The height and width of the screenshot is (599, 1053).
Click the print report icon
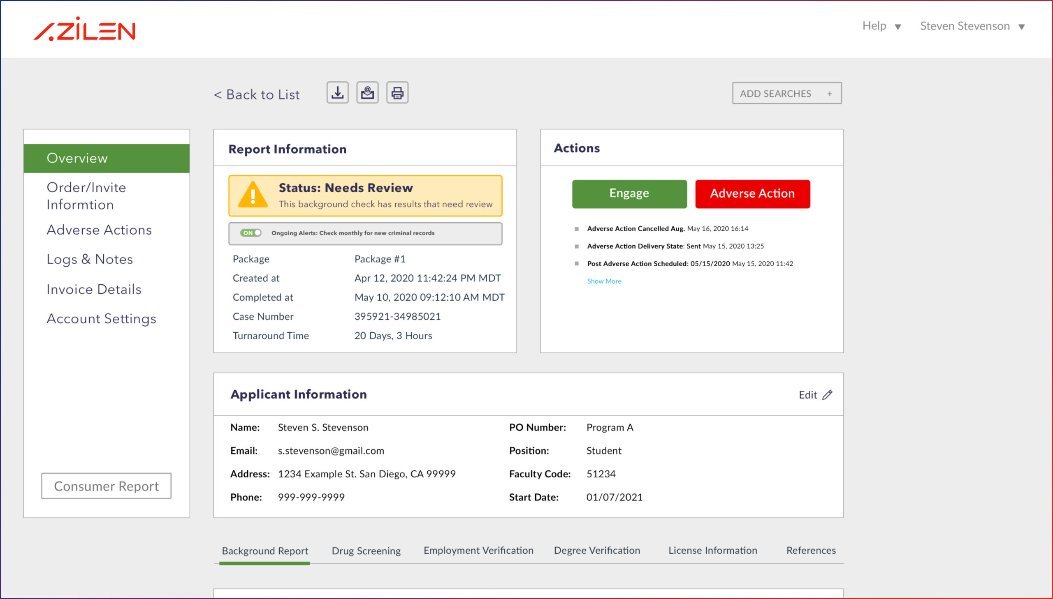tap(397, 92)
